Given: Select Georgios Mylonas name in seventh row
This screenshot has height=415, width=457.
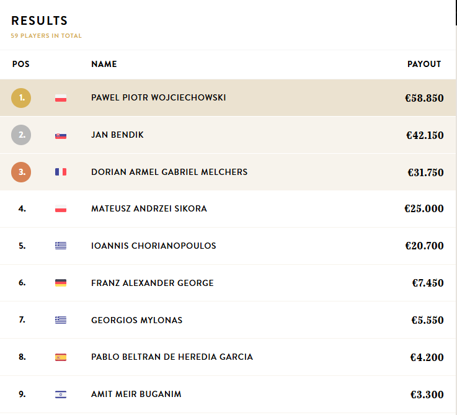Looking at the screenshot, I should coord(136,320).
